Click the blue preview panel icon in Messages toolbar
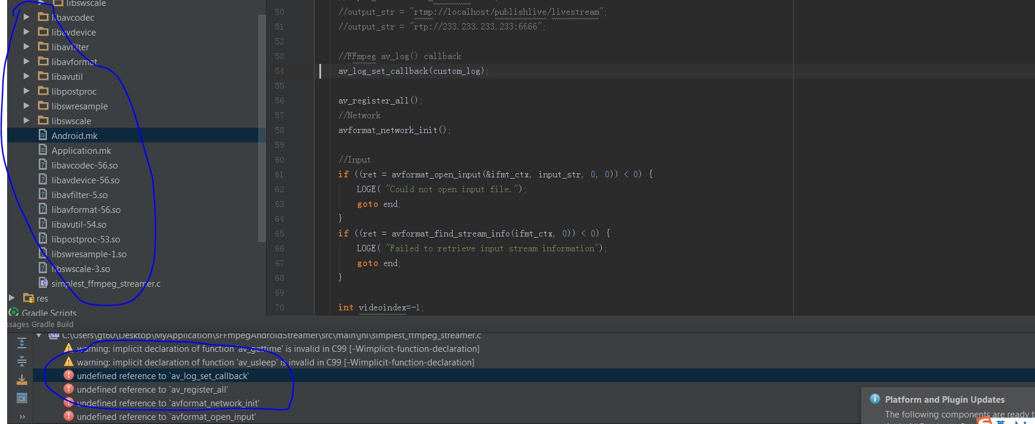The width and height of the screenshot is (1035, 424). pos(22,398)
